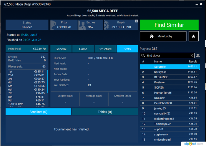Viewport: 206px width, 146px height.
Task: Select player Spruttelo row
Action: [x=170, y=67]
